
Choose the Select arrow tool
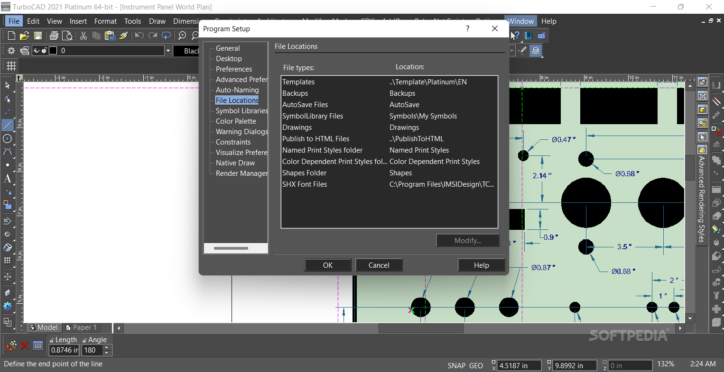pos(7,85)
